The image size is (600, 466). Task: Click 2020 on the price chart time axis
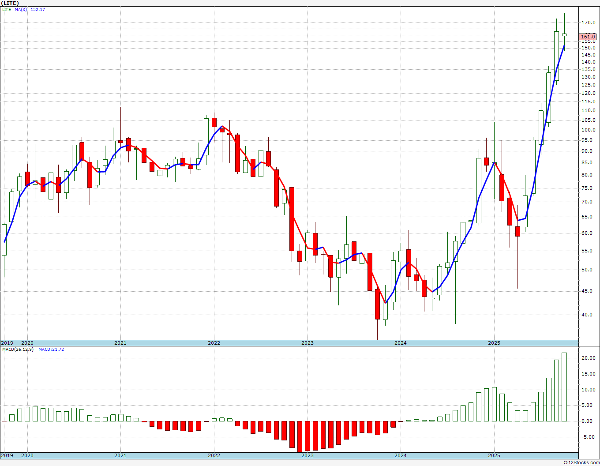[27, 343]
